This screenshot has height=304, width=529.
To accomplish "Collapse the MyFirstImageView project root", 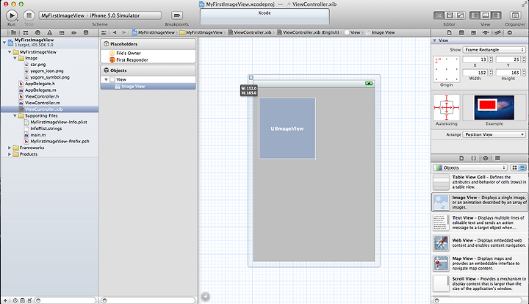I will [4, 43].
